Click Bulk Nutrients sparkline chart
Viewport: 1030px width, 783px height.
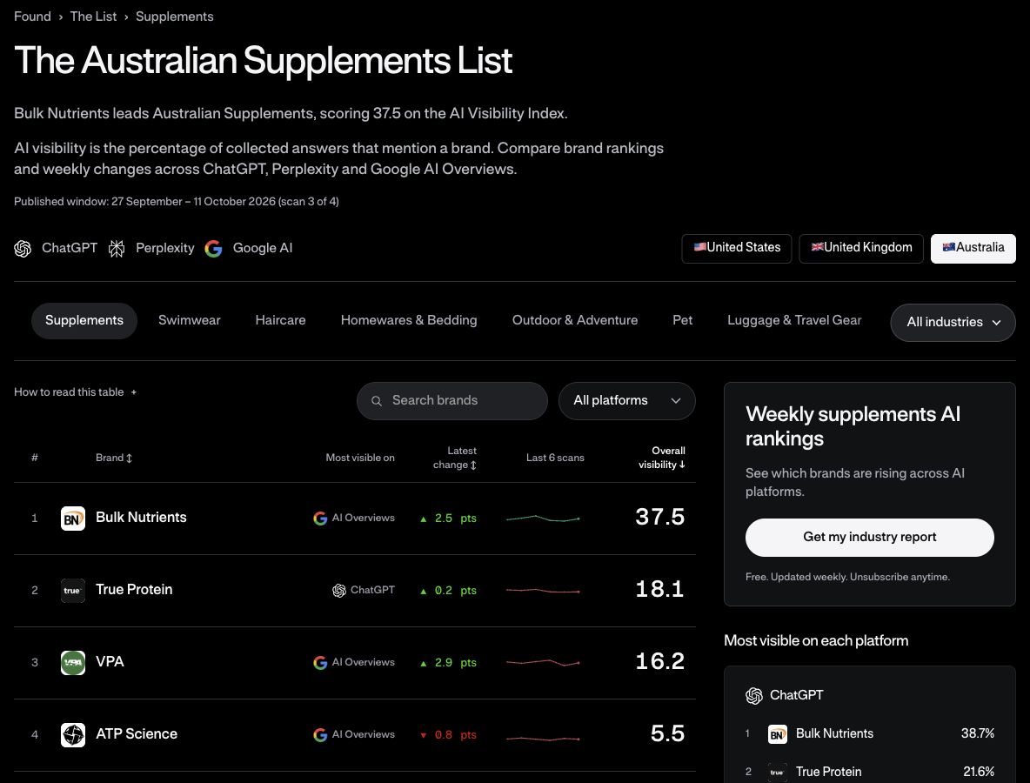543,519
